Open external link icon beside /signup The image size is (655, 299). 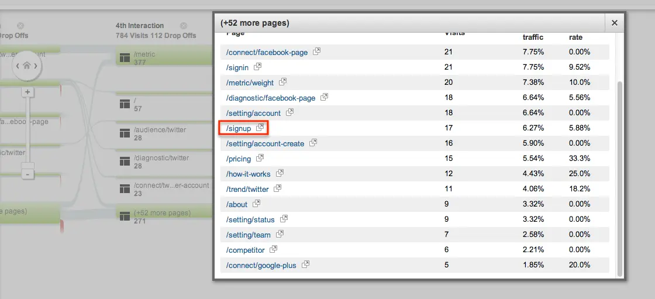pos(260,128)
